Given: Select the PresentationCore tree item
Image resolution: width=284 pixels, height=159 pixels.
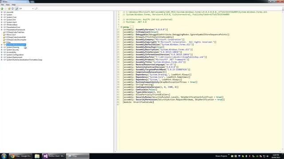Looking at the screenshot, I should (x=13, y=27).
